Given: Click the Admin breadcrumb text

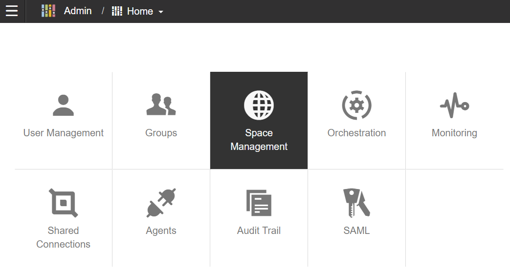Looking at the screenshot, I should point(78,11).
